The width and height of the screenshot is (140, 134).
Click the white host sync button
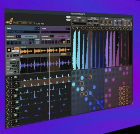coord(15,51)
